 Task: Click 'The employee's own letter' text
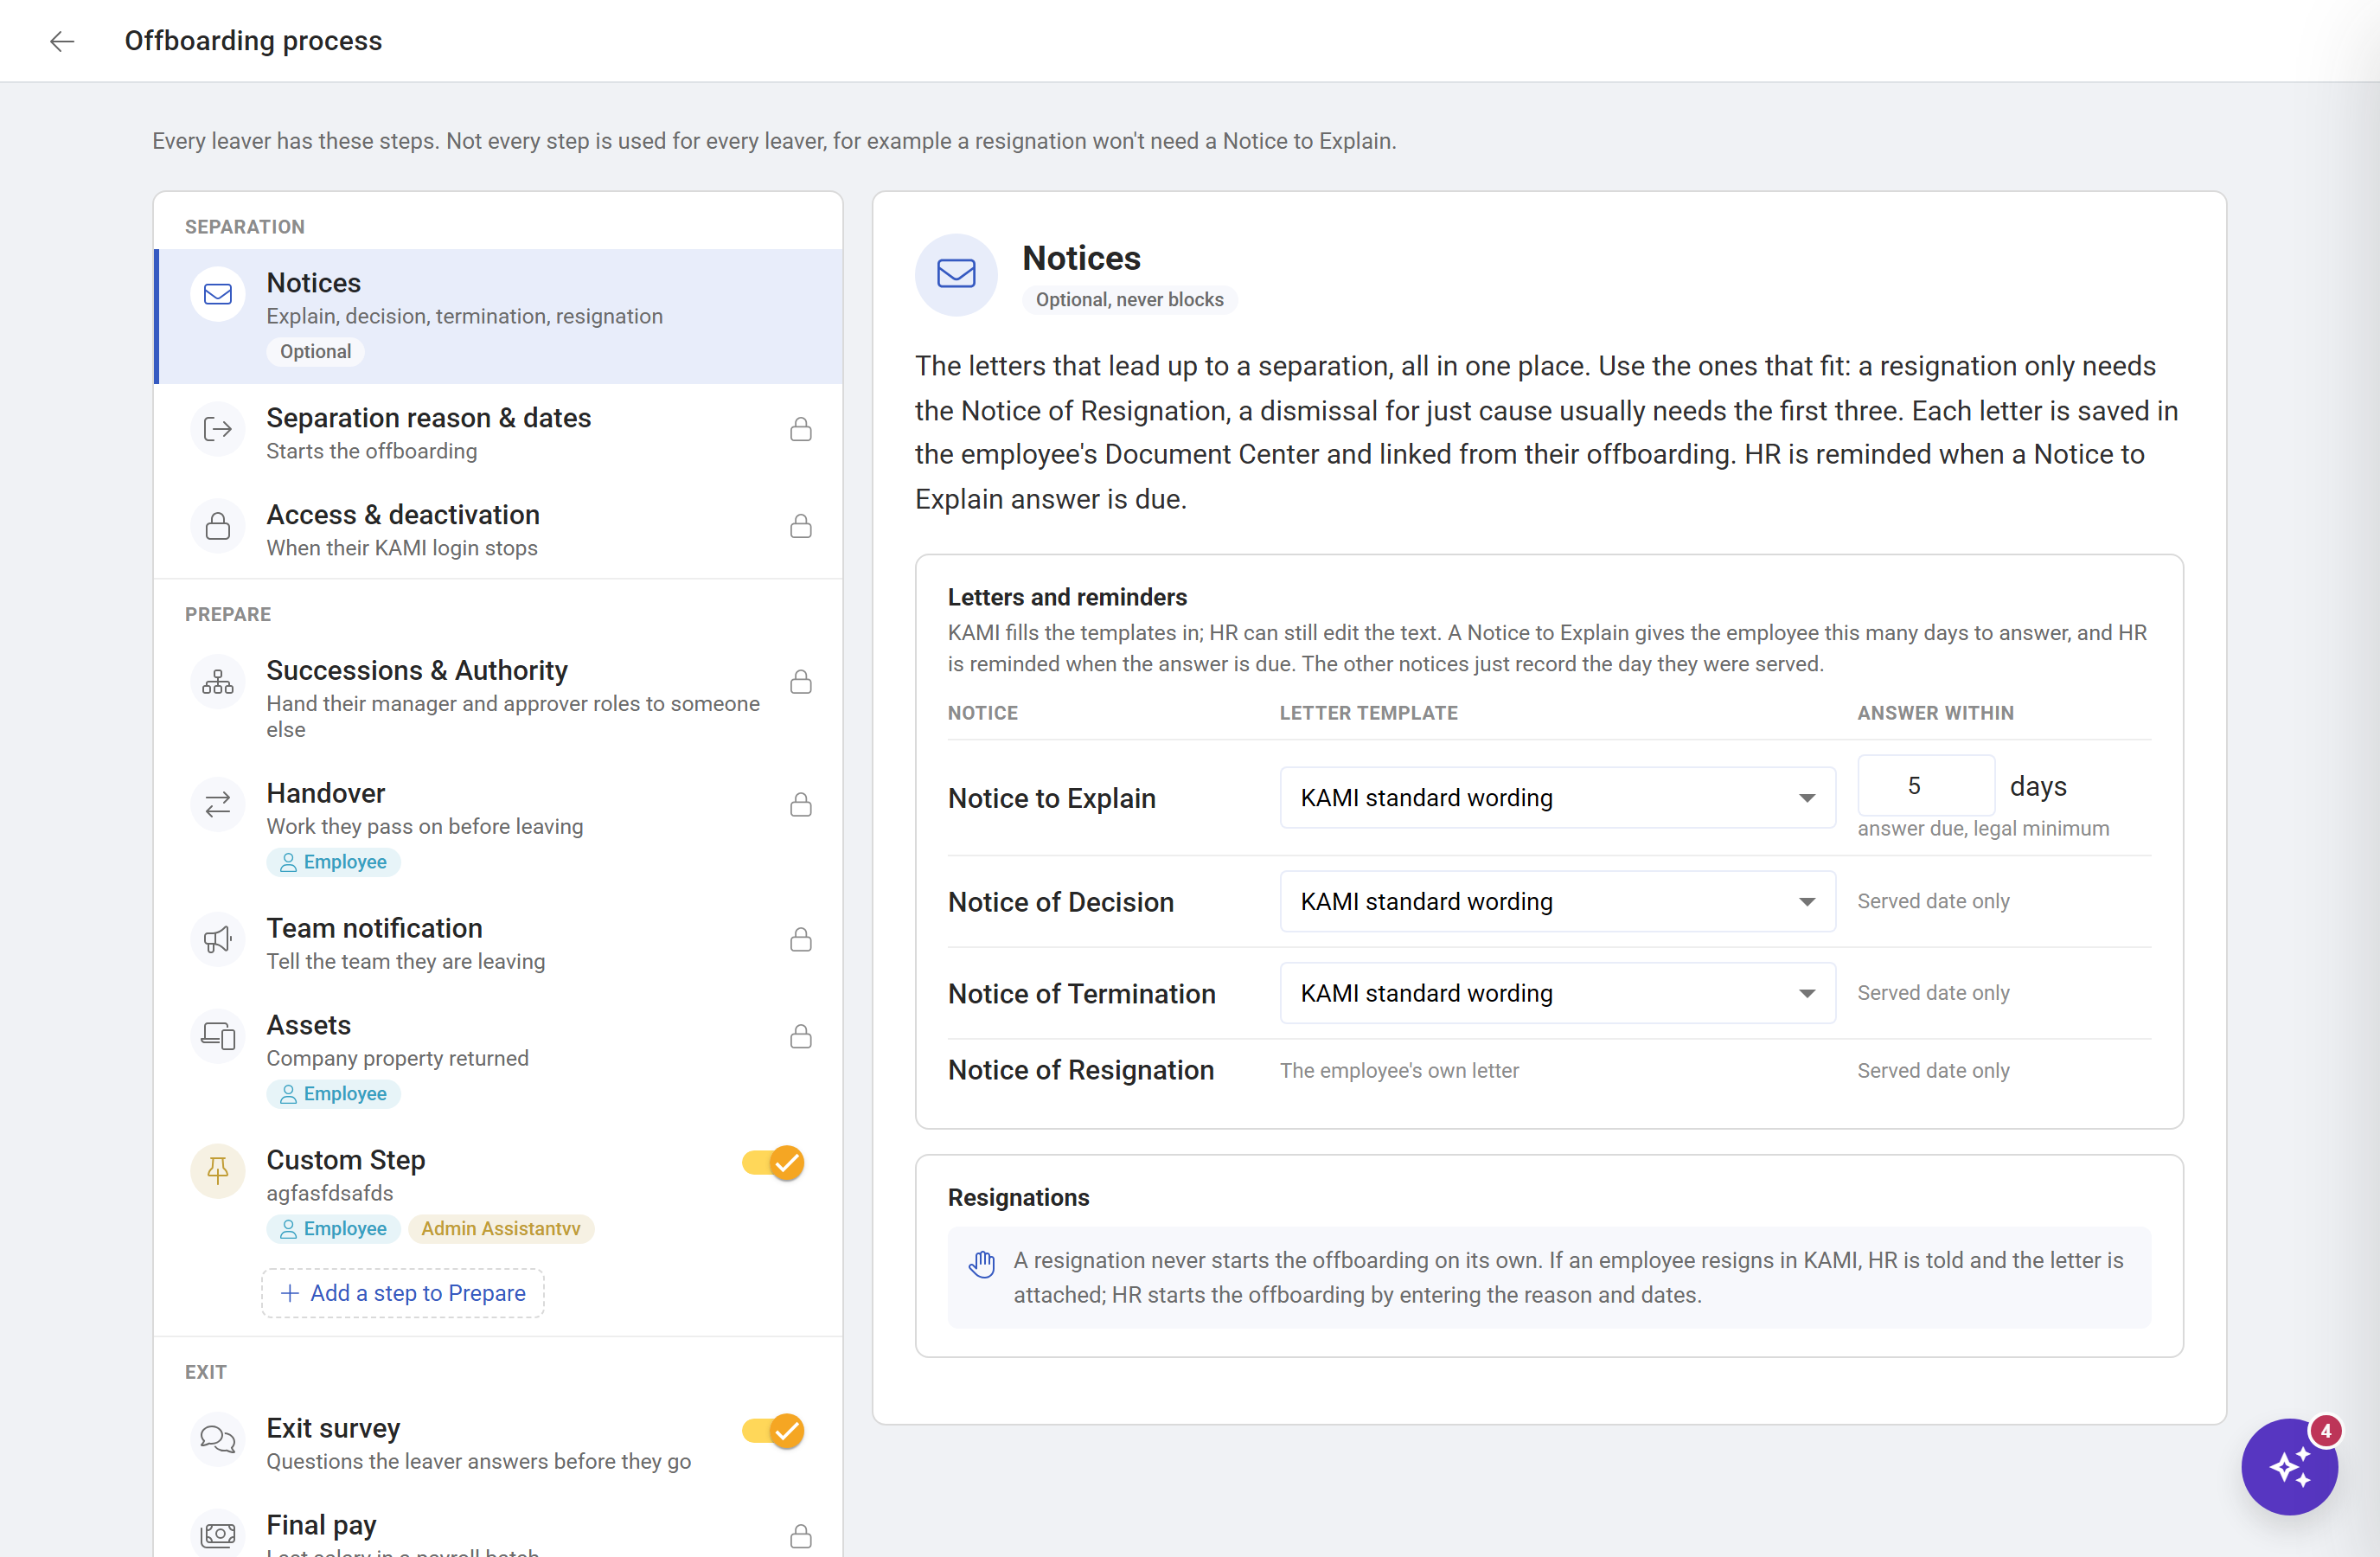pos(1399,1071)
